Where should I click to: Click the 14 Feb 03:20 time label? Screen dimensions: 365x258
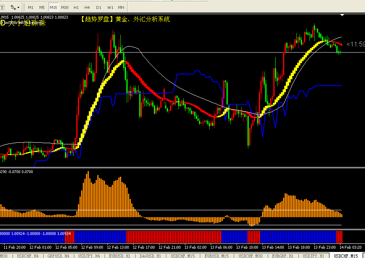pos(350,247)
